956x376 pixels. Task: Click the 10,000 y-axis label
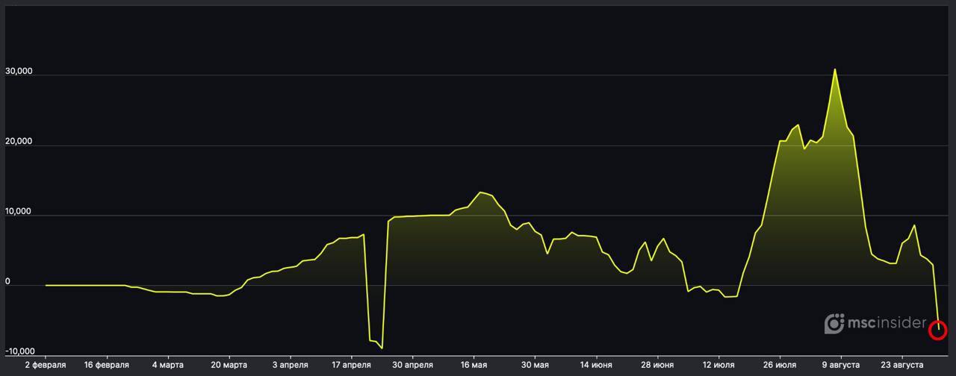pos(19,212)
